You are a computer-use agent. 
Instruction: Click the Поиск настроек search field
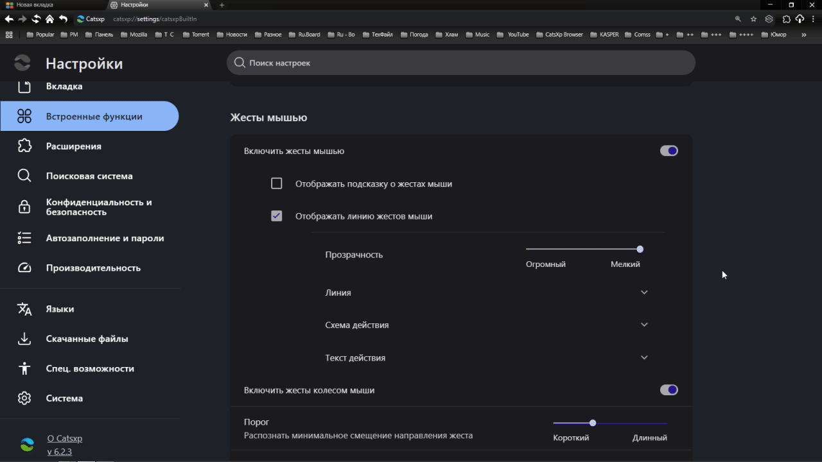tap(460, 63)
